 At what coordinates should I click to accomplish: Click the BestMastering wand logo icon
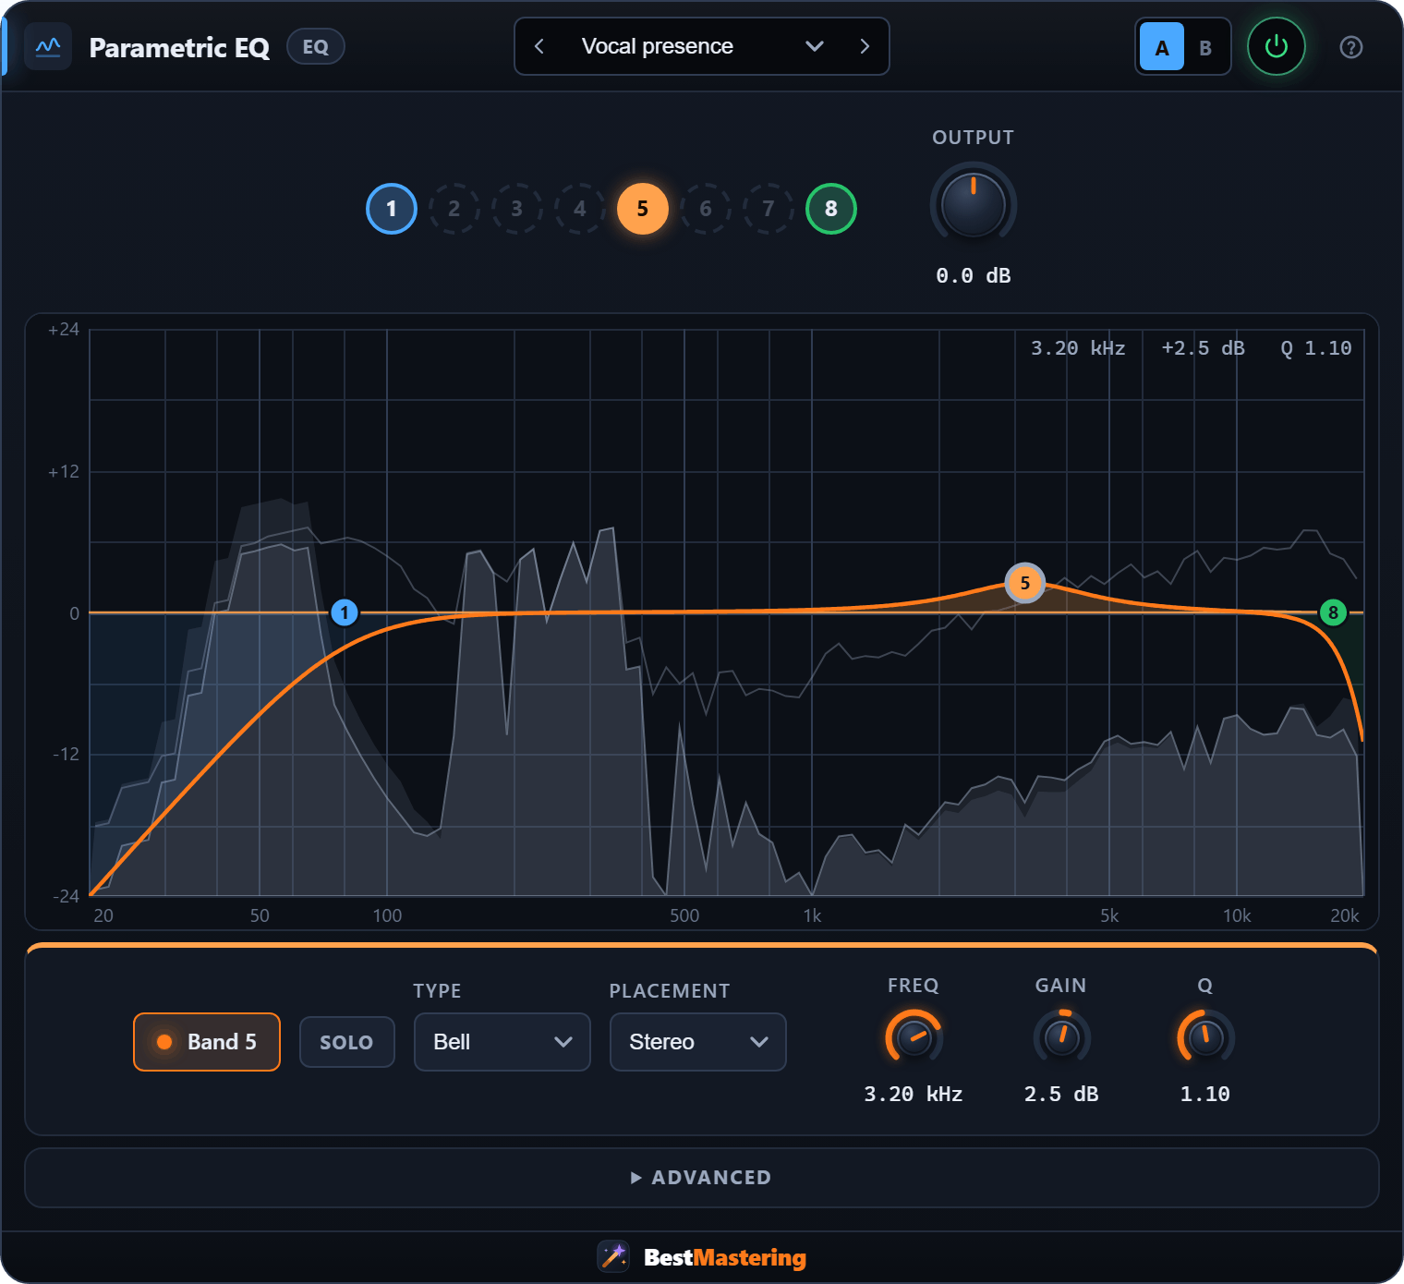613,1256
